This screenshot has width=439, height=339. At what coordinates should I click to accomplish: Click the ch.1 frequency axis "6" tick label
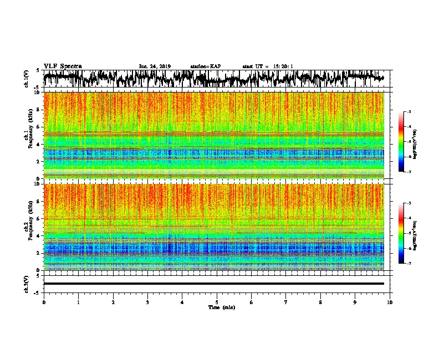click(39, 127)
